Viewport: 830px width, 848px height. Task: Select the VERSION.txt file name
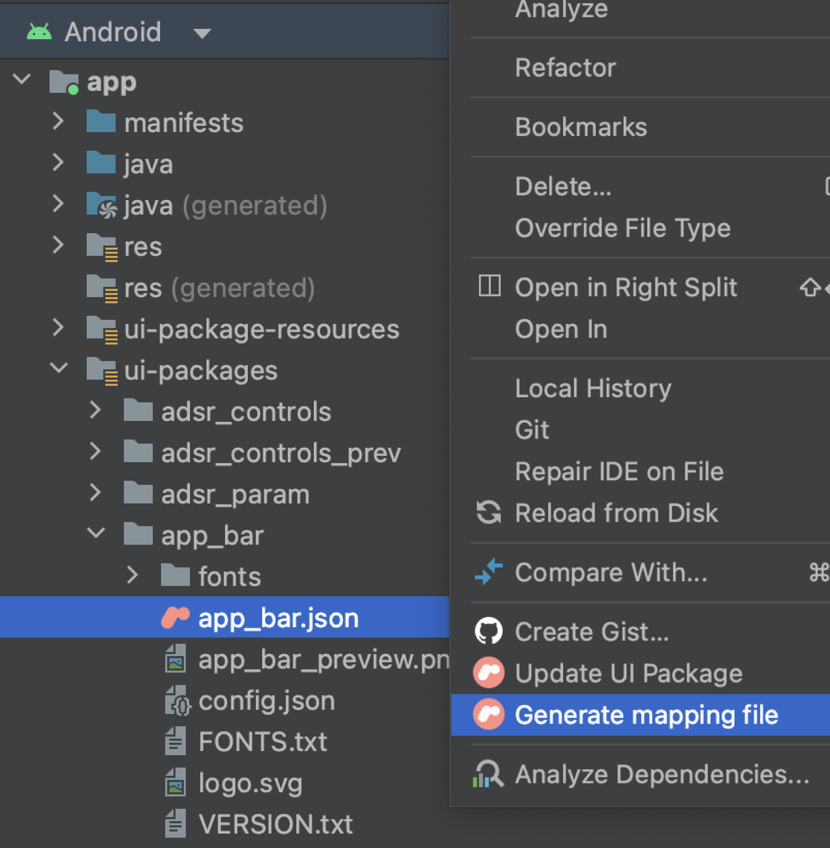(276, 824)
